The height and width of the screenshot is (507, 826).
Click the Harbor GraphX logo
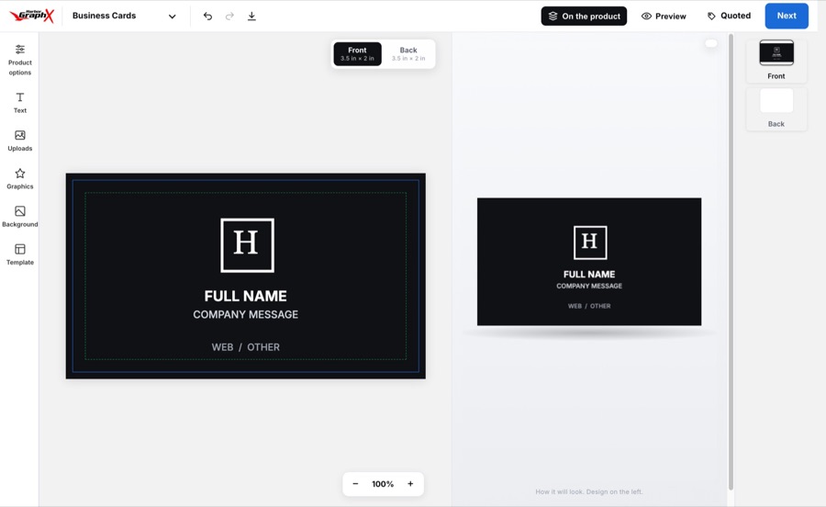(31, 16)
